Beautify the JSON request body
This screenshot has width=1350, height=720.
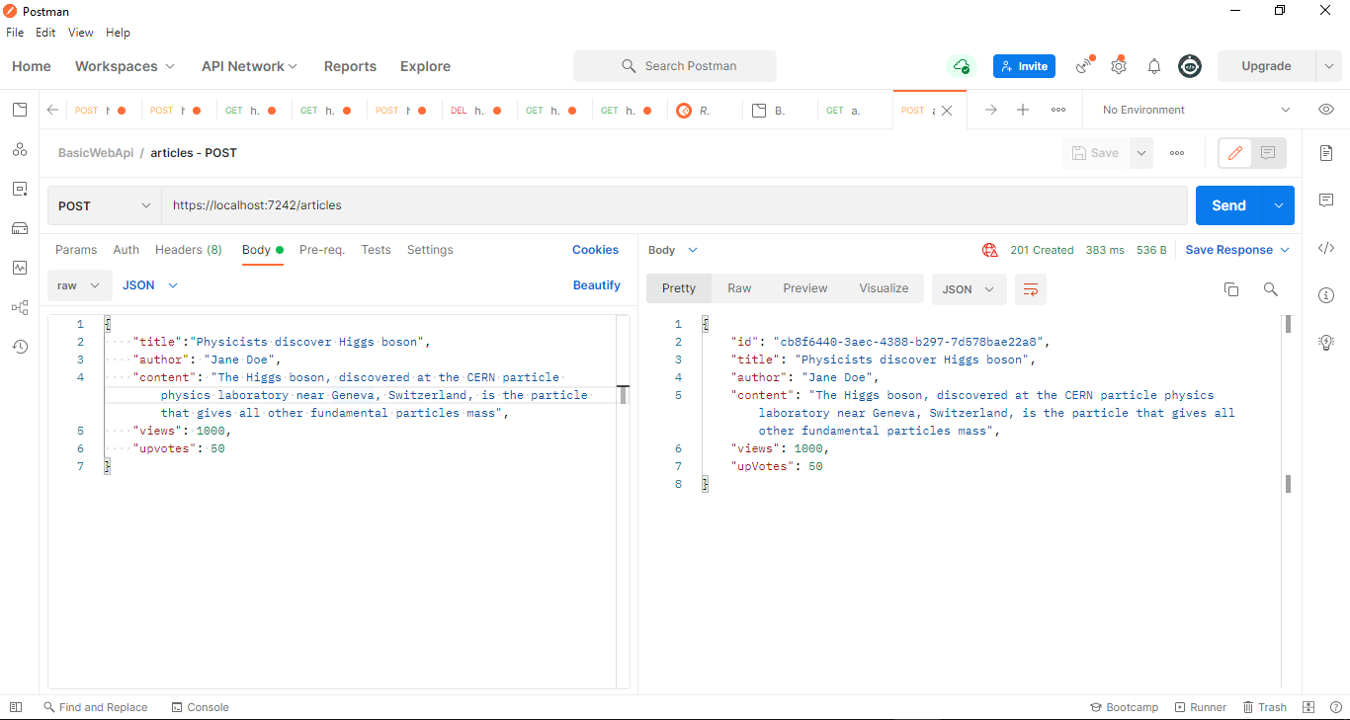tap(597, 285)
